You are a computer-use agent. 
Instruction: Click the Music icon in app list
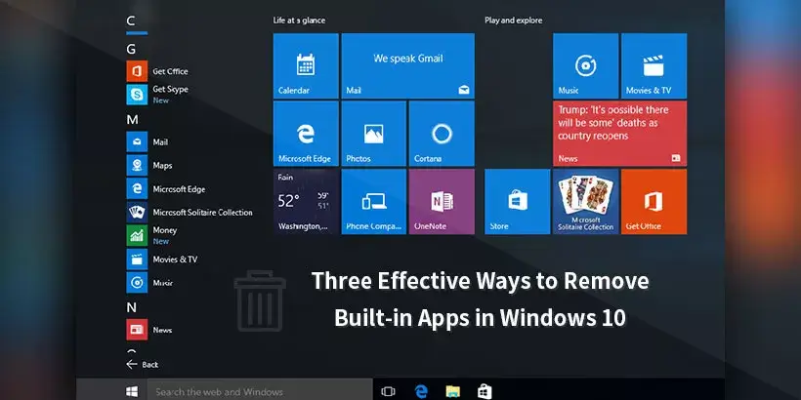(137, 283)
